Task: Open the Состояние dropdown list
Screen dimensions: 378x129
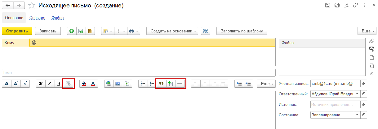Action: (357, 115)
